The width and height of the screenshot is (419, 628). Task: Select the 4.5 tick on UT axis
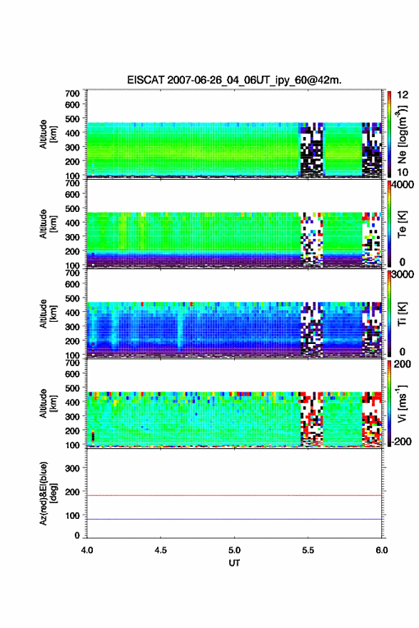click(x=161, y=550)
